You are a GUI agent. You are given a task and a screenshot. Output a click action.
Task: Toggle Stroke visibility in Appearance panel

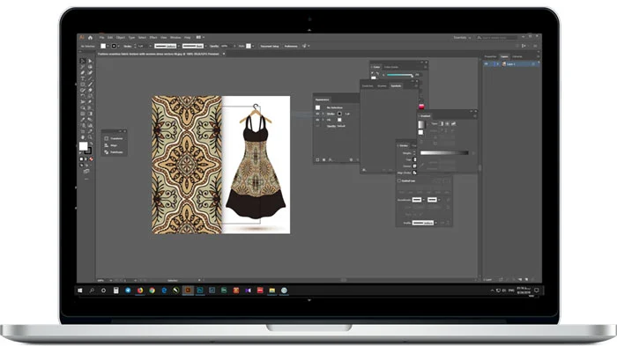(x=317, y=114)
